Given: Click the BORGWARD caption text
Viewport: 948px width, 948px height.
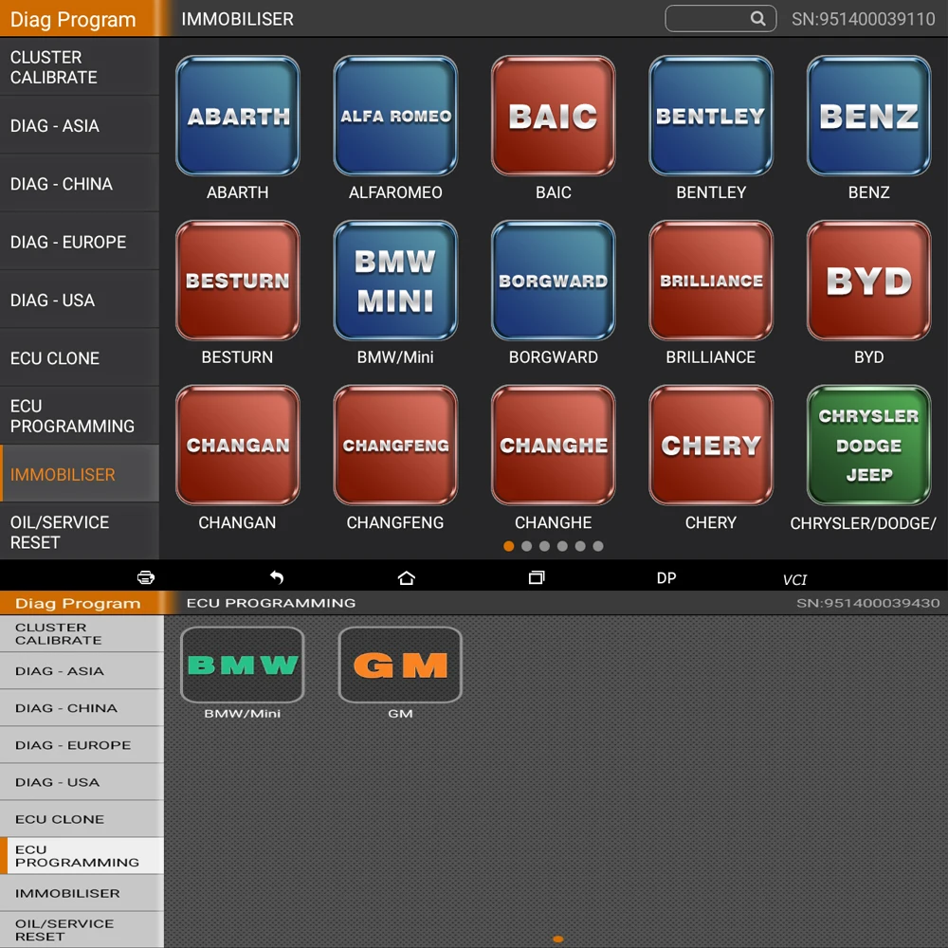Looking at the screenshot, I should point(554,357).
